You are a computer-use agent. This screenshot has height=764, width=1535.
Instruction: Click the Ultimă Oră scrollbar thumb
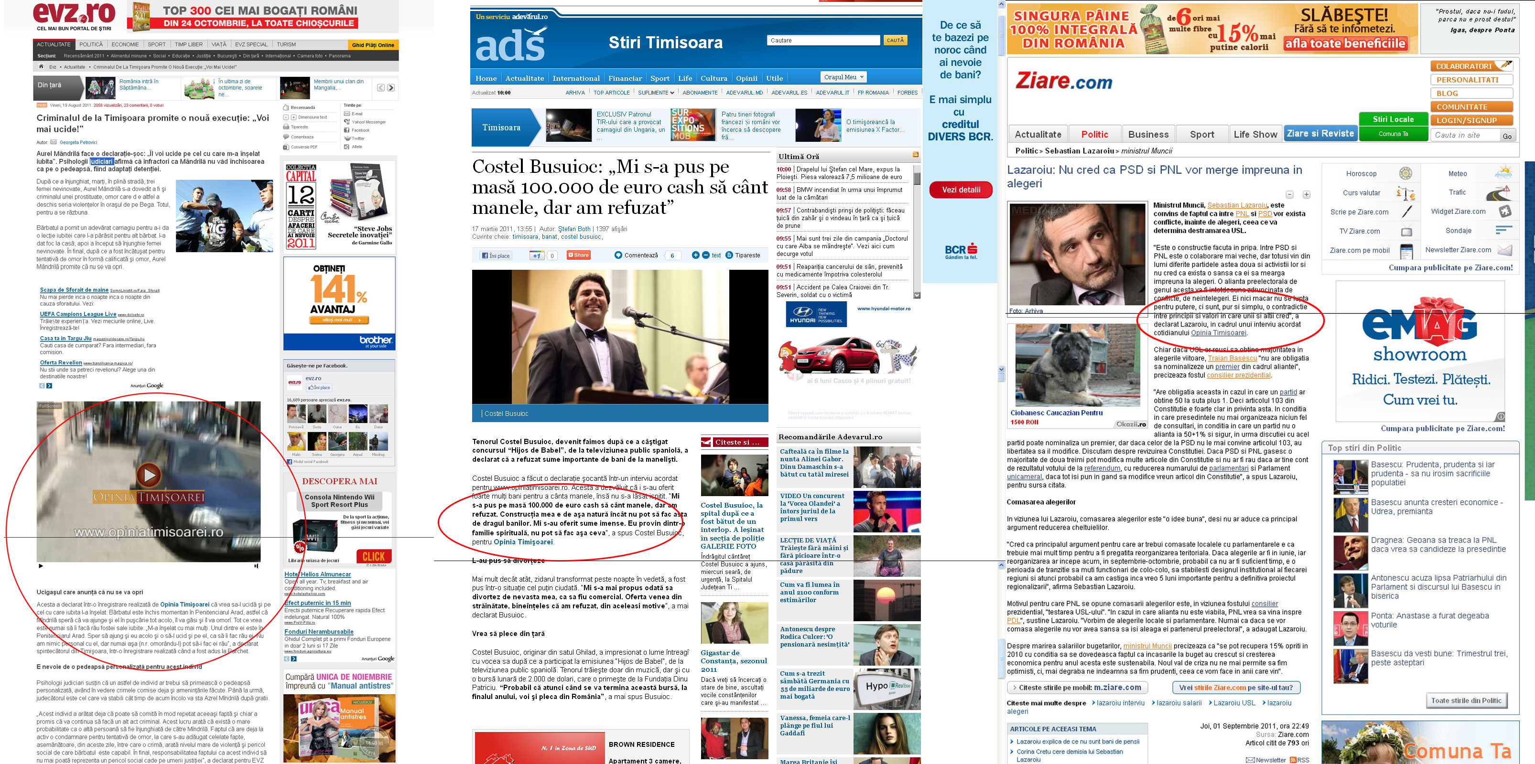(x=917, y=178)
